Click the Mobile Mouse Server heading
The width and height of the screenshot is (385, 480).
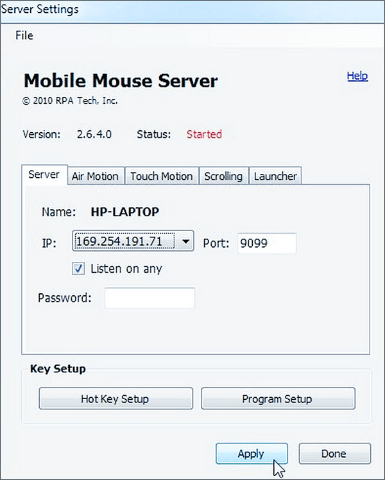(121, 81)
